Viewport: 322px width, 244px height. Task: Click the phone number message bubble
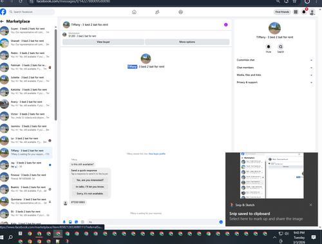click(78, 202)
